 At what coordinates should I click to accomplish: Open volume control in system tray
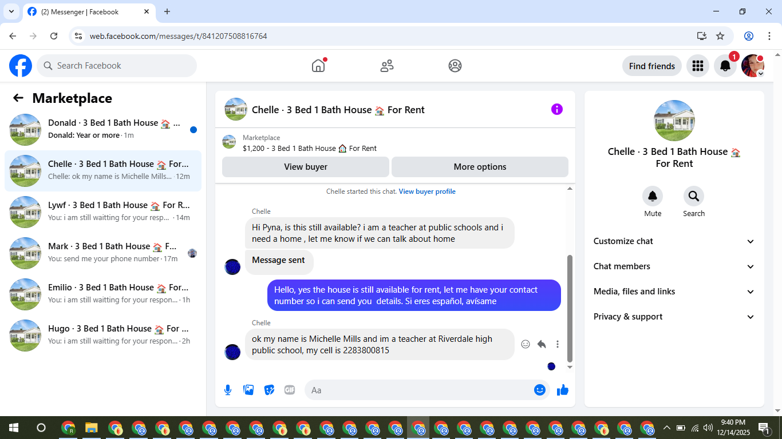[708, 428]
